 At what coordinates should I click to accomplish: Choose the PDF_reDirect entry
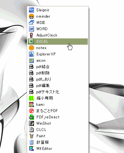pyautogui.click(x=58, y=117)
